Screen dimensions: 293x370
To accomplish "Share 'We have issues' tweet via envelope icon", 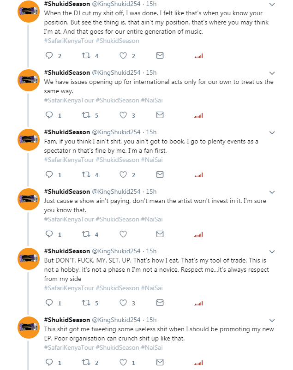I will [160, 115].
